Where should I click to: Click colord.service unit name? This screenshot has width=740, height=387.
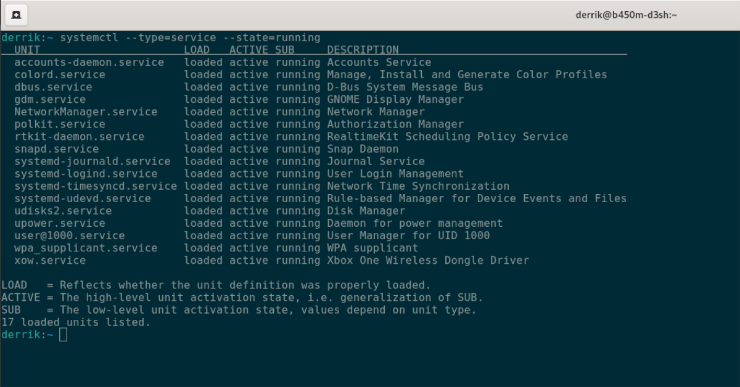(x=60, y=75)
